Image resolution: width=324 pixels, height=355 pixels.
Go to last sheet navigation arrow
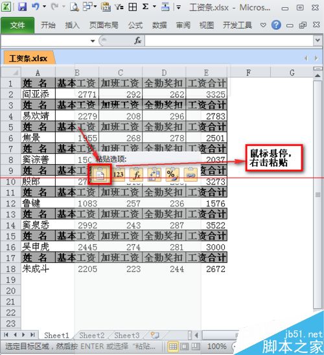coord(32,335)
